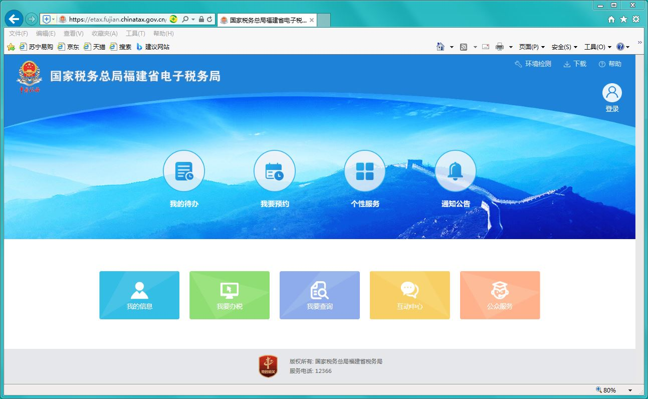The image size is (648, 399).
Task: Expand the 页面(P) dropdown
Action: 531,47
